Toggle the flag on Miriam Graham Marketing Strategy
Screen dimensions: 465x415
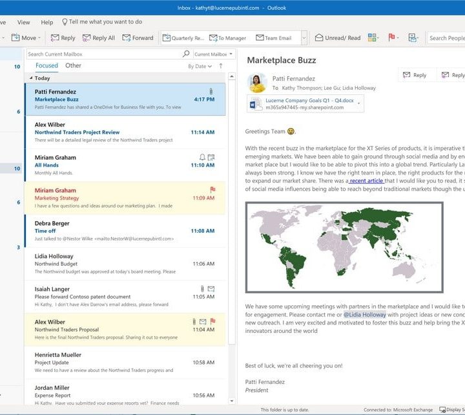click(212, 190)
